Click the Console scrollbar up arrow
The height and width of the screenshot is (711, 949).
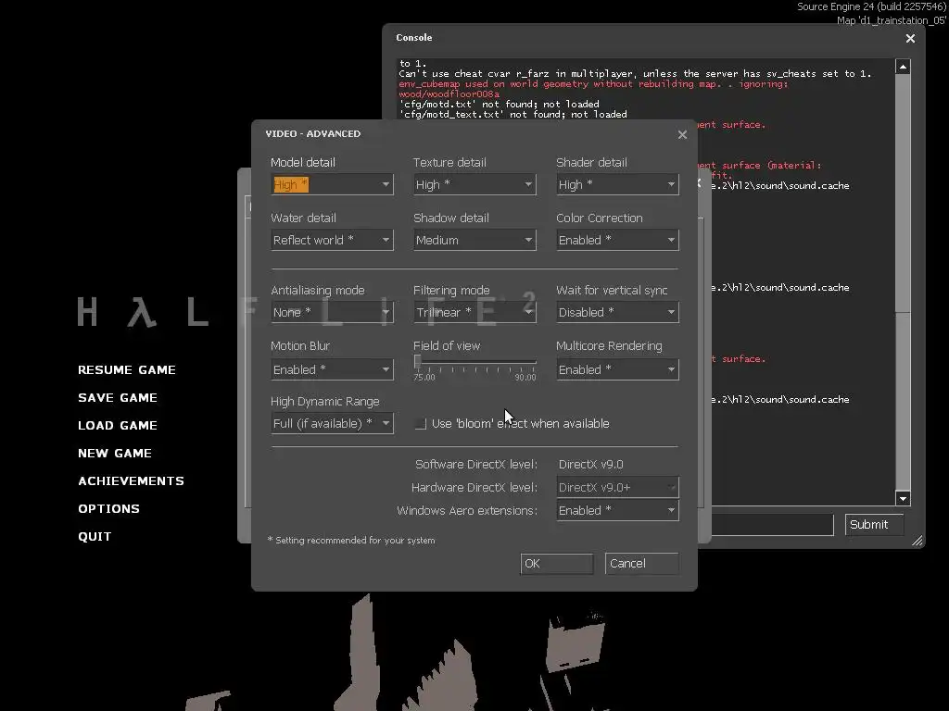[903, 67]
